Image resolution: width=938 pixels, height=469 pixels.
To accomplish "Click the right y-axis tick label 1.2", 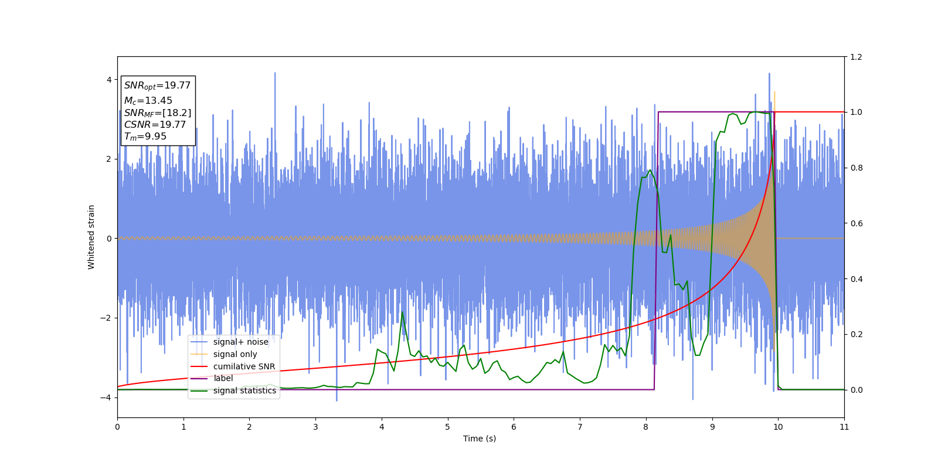I will click(x=856, y=57).
